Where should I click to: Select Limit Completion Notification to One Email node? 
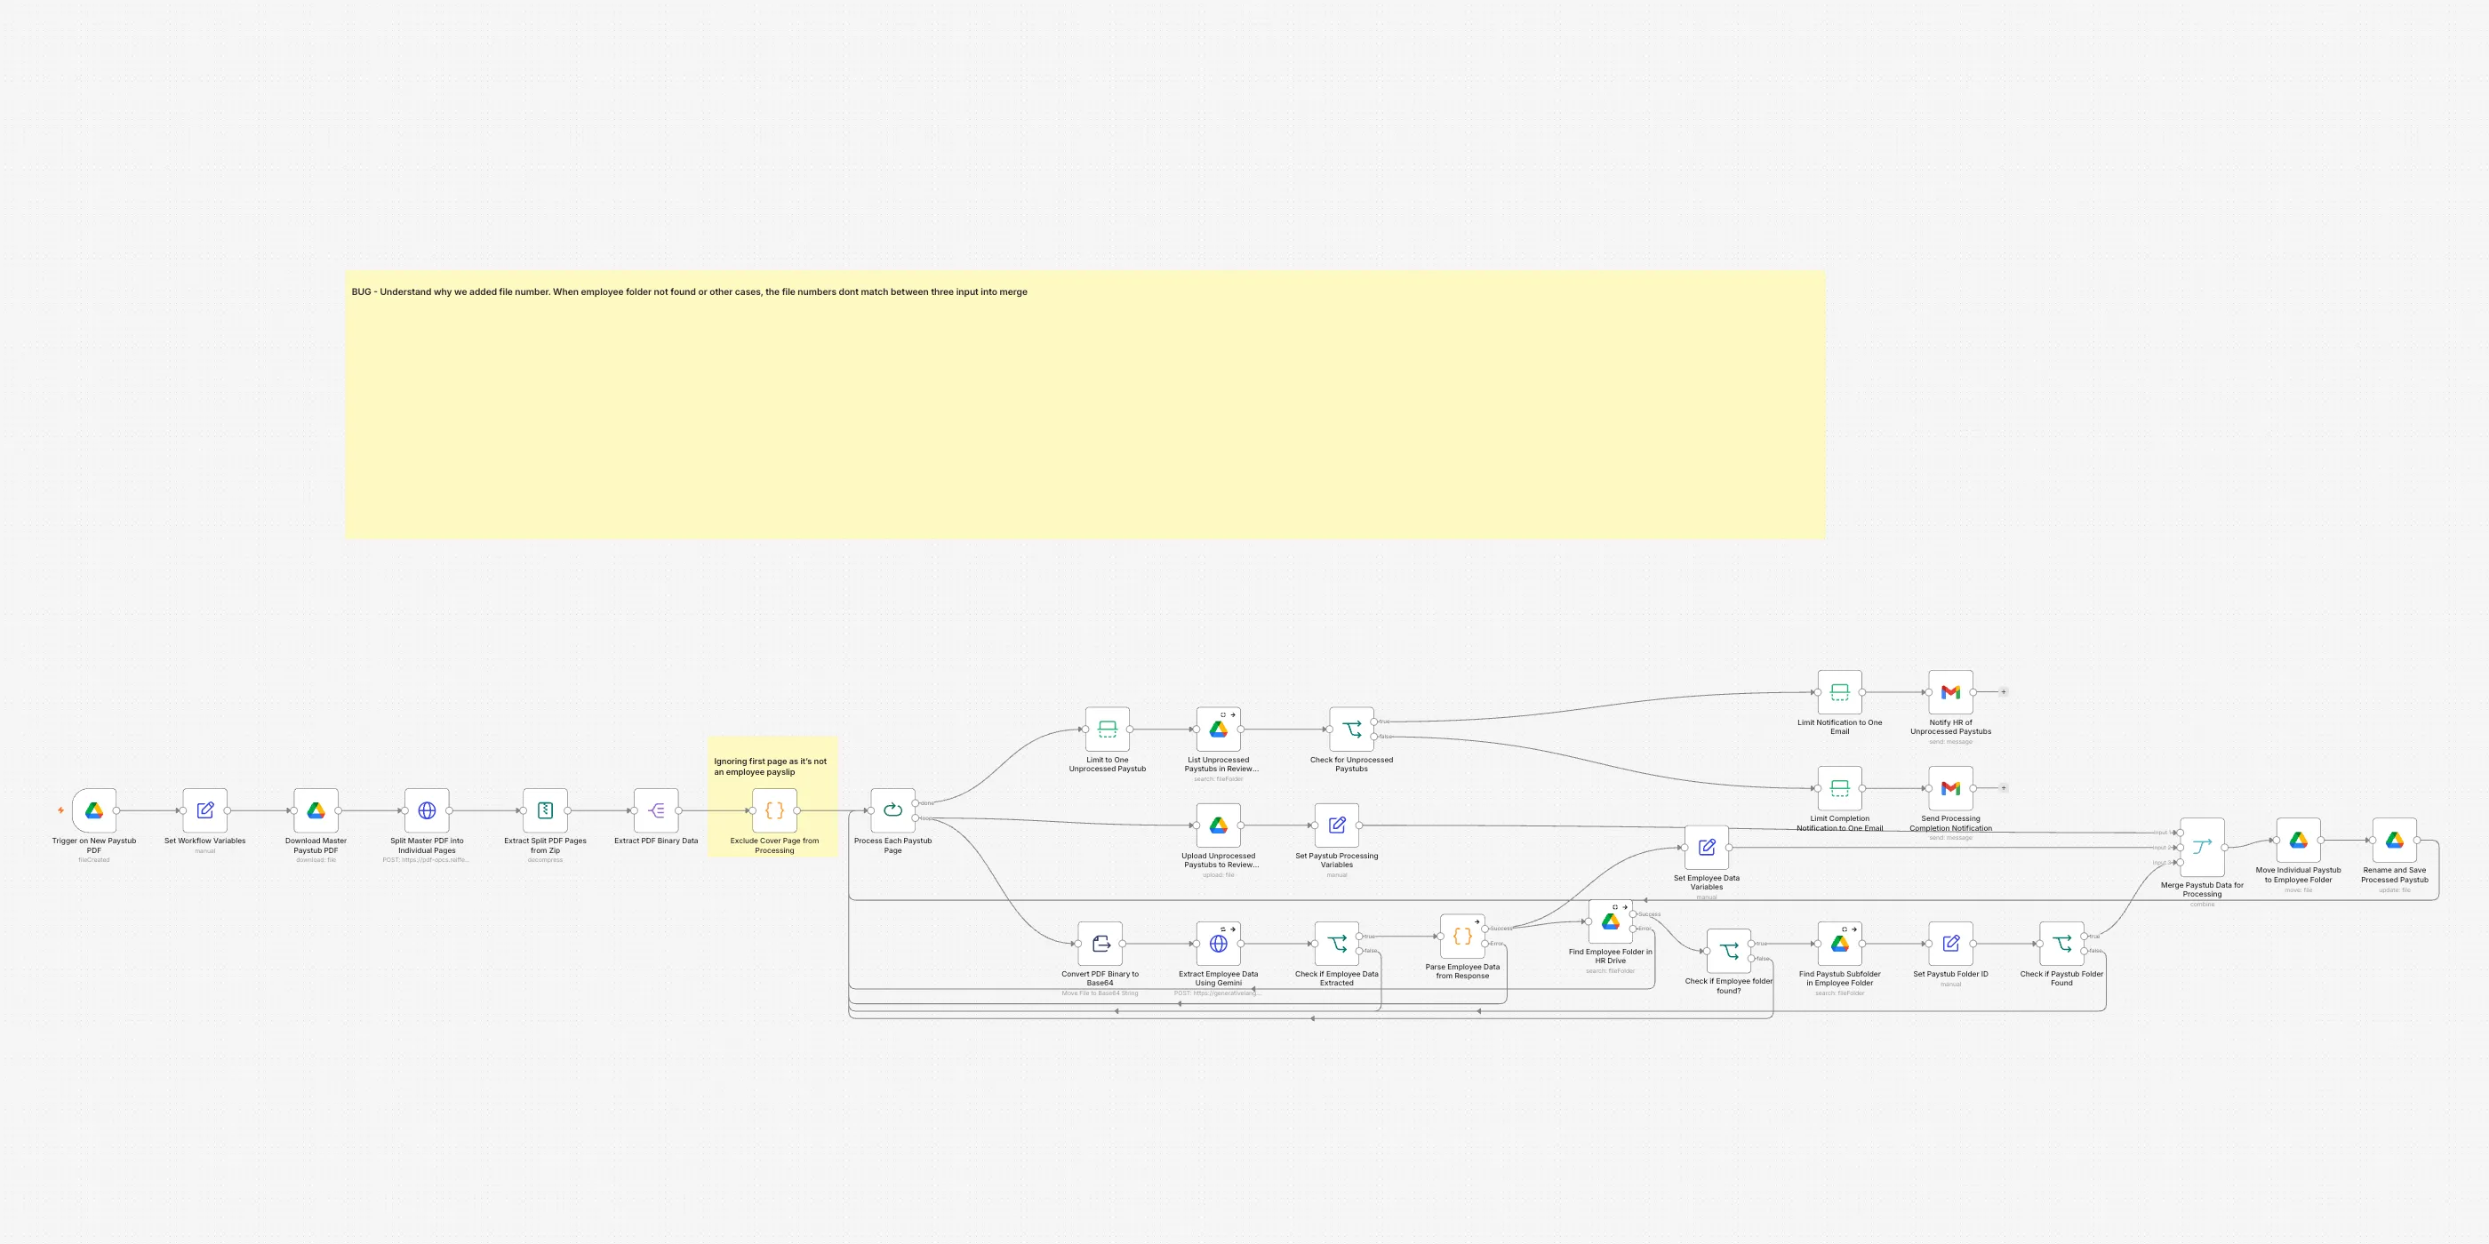1840,788
